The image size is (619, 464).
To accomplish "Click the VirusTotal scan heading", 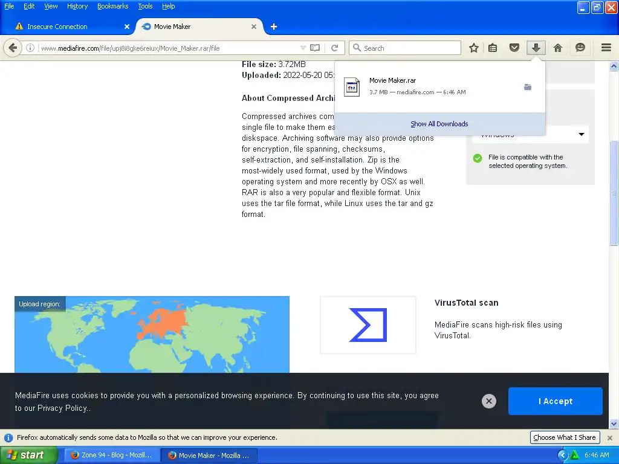I will click(466, 303).
